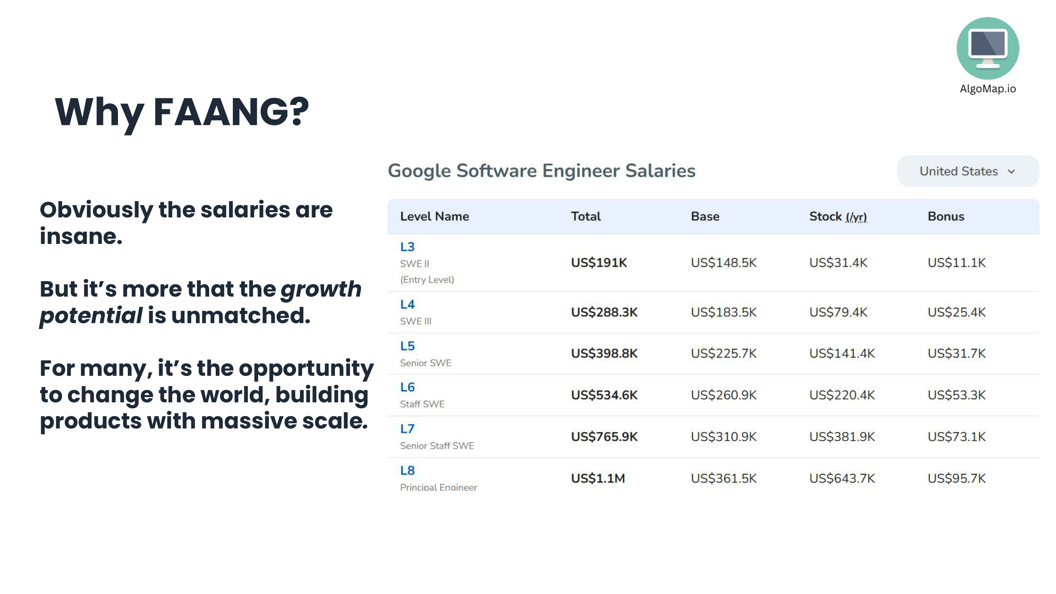Click the Total column header
This screenshot has width=1056, height=594.
coord(585,217)
